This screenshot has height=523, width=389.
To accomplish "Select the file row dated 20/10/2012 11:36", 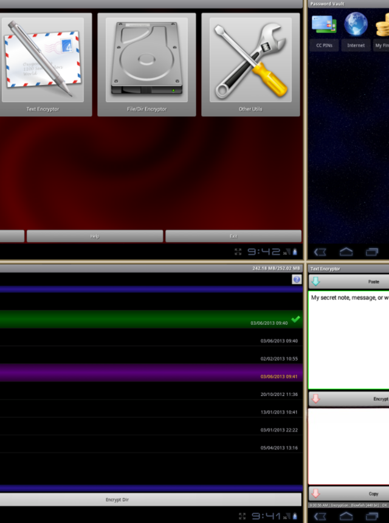I will [x=151, y=394].
